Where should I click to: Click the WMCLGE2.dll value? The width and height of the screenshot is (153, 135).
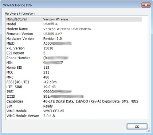[54, 111]
